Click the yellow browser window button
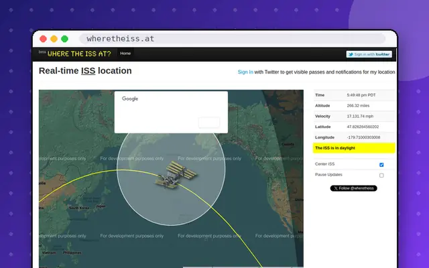This screenshot has height=268, width=429. (54, 39)
